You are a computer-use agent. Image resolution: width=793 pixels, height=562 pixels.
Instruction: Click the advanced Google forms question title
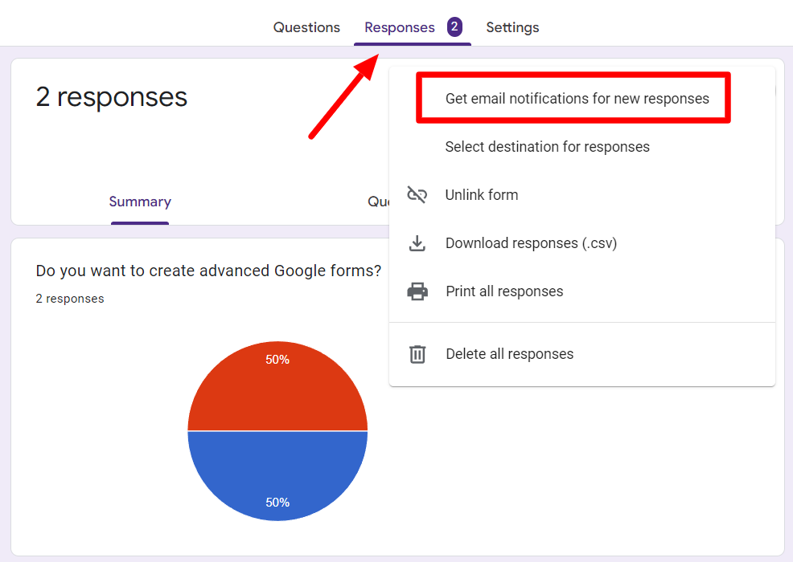(208, 271)
